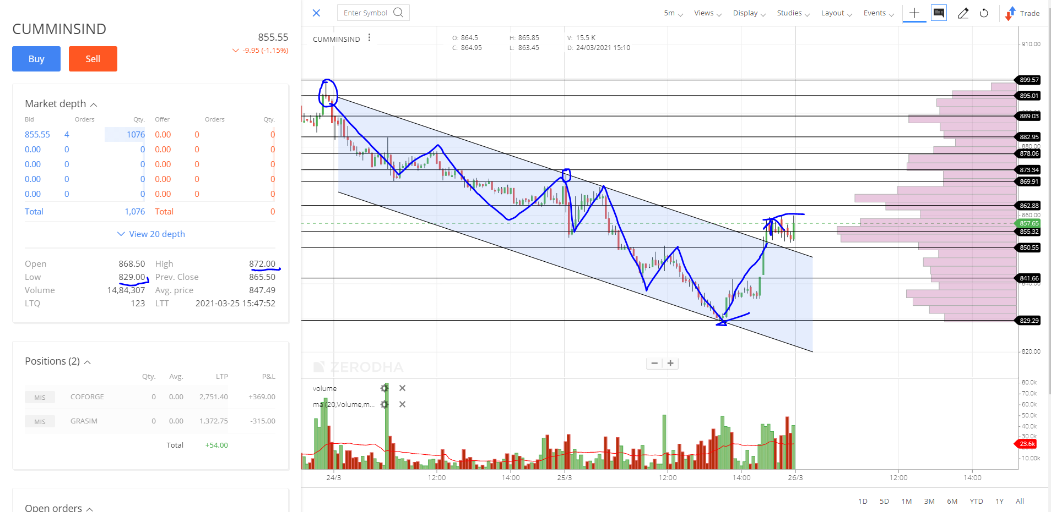Collapse the Open orders section
Viewport: 1051px width, 512px height.
(x=59, y=508)
